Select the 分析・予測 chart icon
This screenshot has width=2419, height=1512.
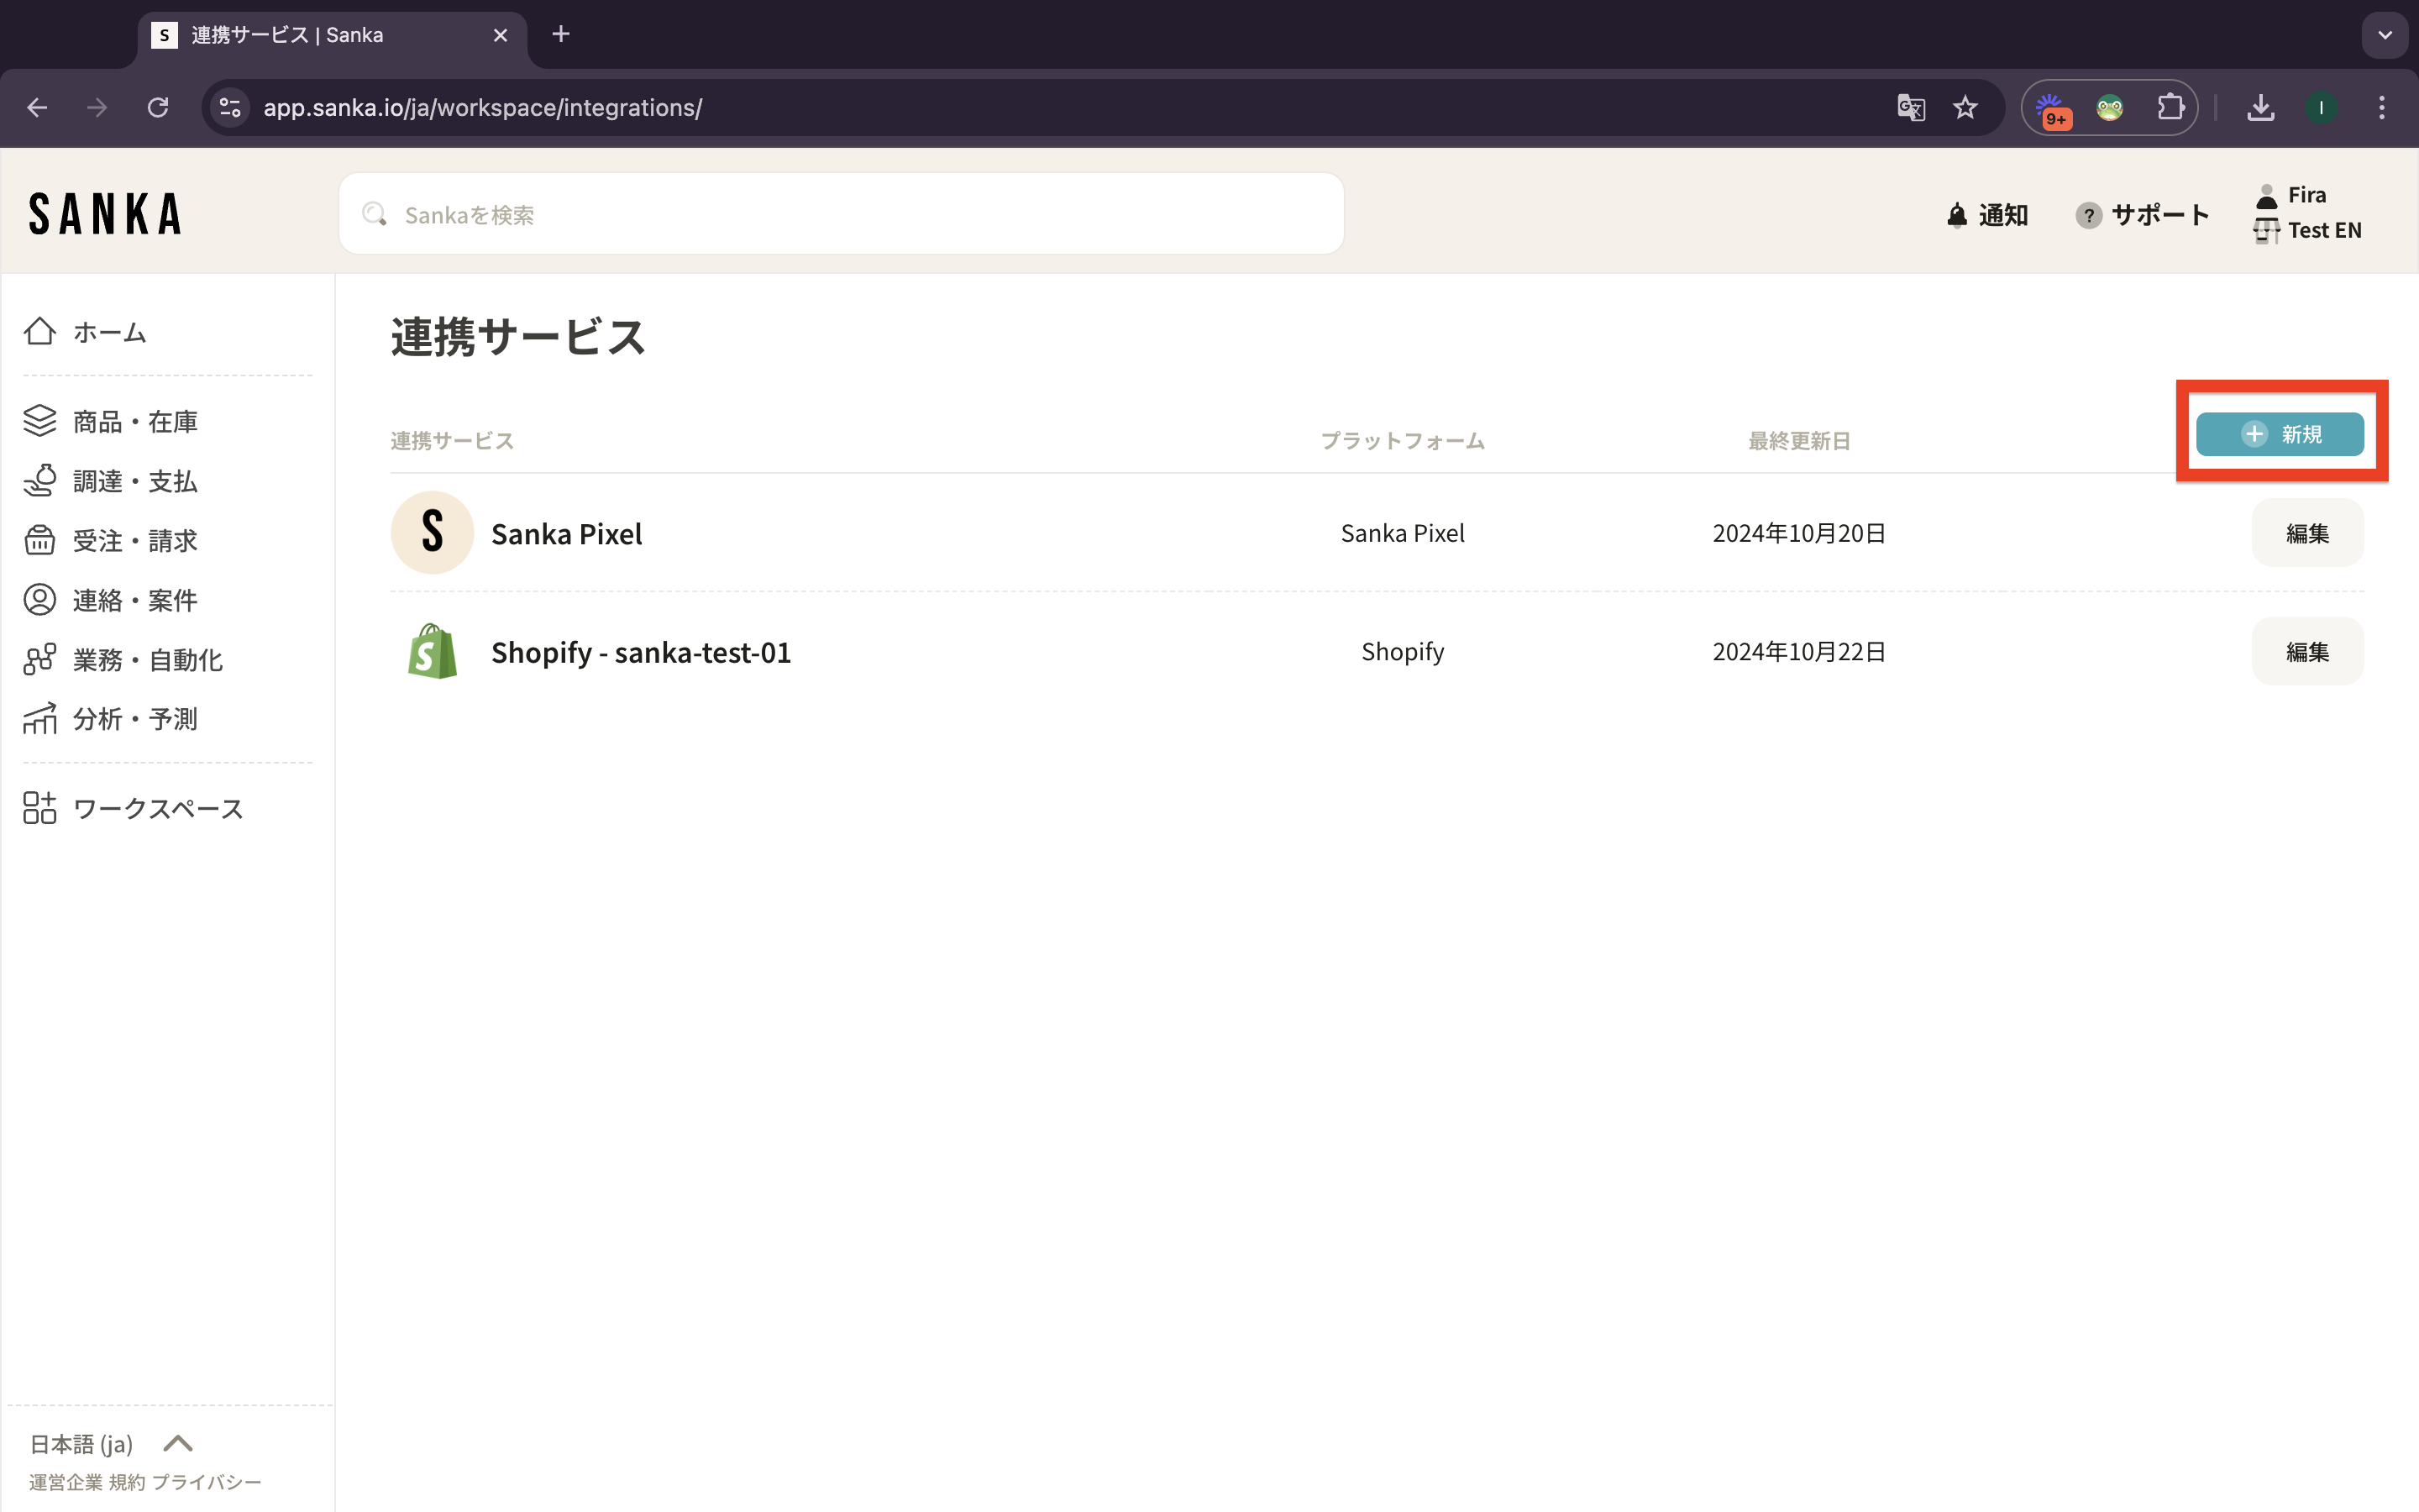(40, 719)
